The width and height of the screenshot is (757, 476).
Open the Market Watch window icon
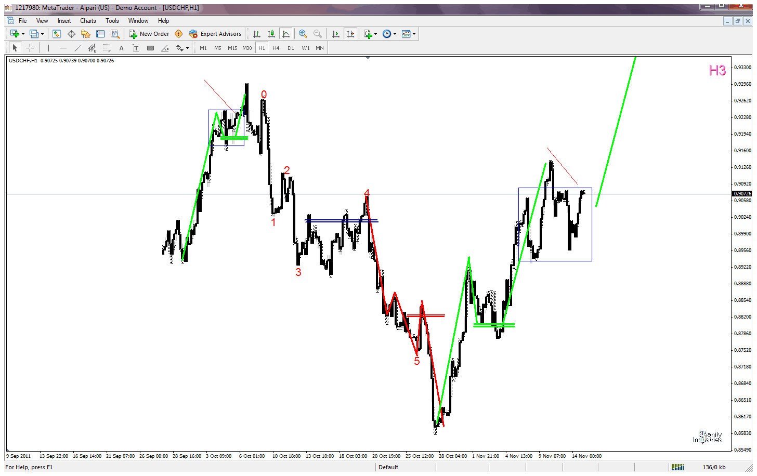(57, 34)
